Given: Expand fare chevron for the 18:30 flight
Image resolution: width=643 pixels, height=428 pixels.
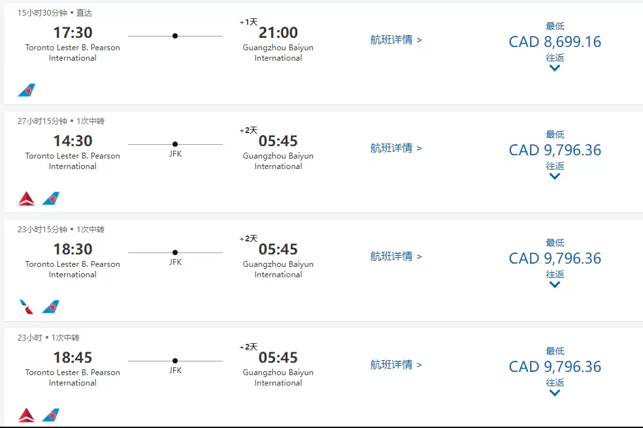Looking at the screenshot, I should tap(554, 284).
